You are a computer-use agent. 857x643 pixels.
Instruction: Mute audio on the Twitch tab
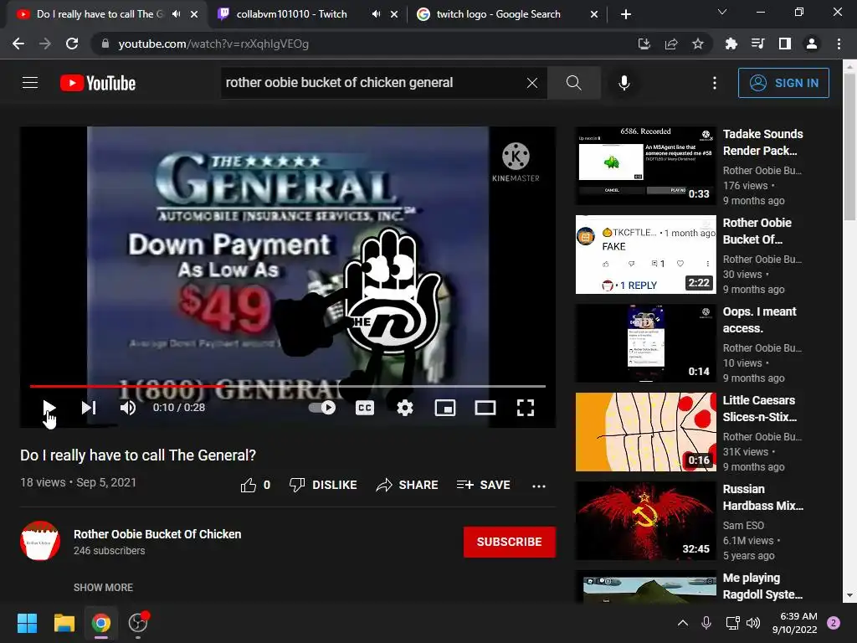pyautogui.click(x=376, y=14)
